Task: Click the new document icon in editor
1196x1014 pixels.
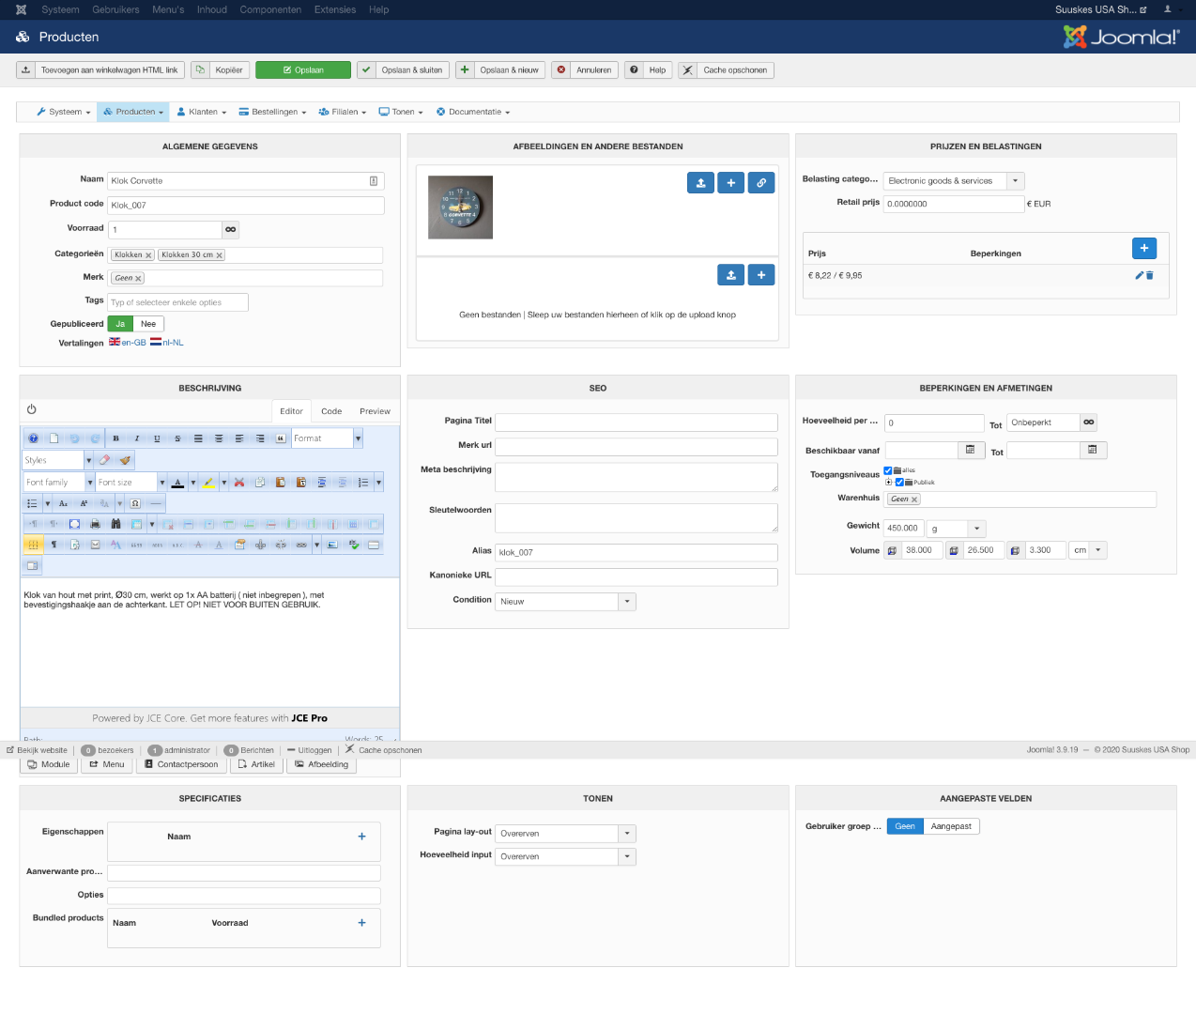Action: 54,438
